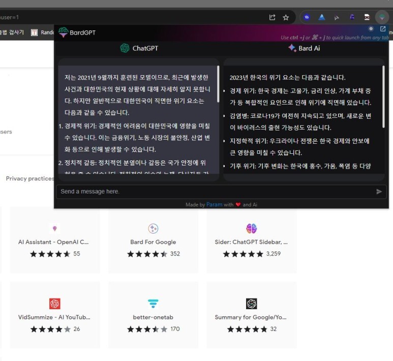Image resolution: width=393 pixels, height=361 pixels.
Task: Click the browser address bar URL text
Action: click(9, 17)
